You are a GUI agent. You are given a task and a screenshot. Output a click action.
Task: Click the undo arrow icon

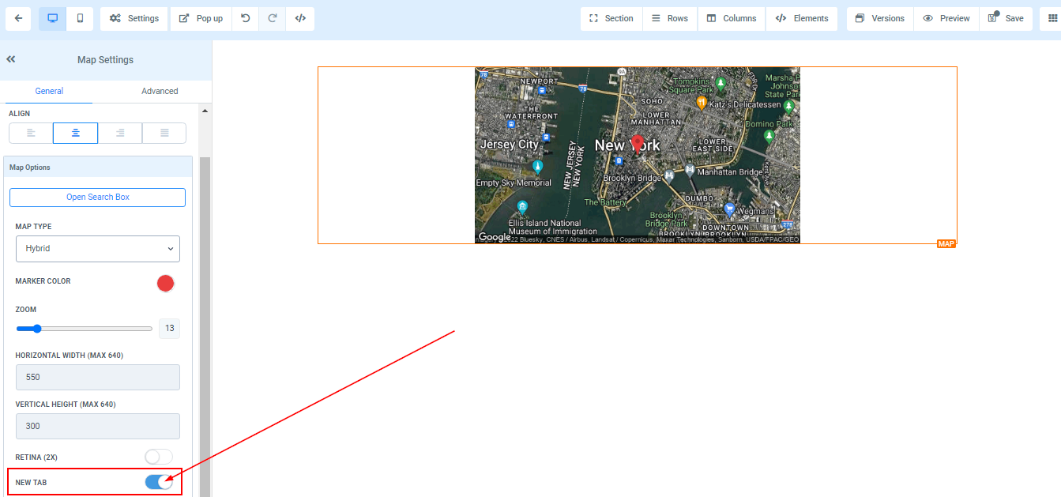pos(246,18)
